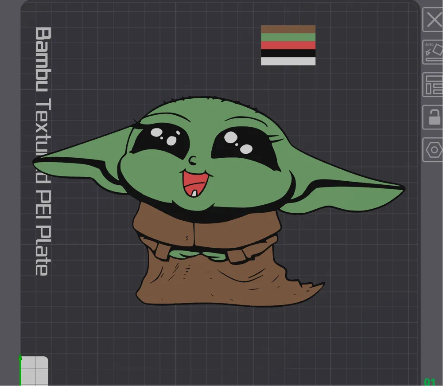This screenshot has width=443, height=386.
Task: Click the black stripe in the filament legend
Action: [x=288, y=53]
